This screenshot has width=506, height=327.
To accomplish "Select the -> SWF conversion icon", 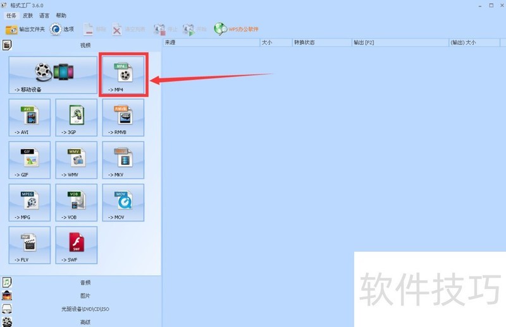I will tap(77, 245).
